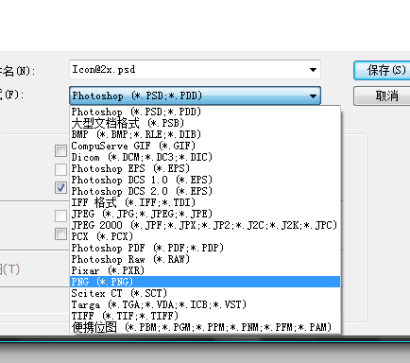Pick Scitex CT (*.SCT) format
Screen dimensions: 410x363
click(x=205, y=293)
